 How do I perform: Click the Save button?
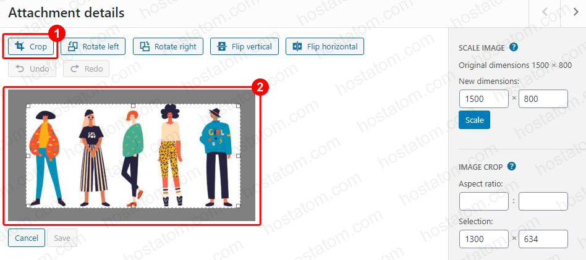point(62,238)
